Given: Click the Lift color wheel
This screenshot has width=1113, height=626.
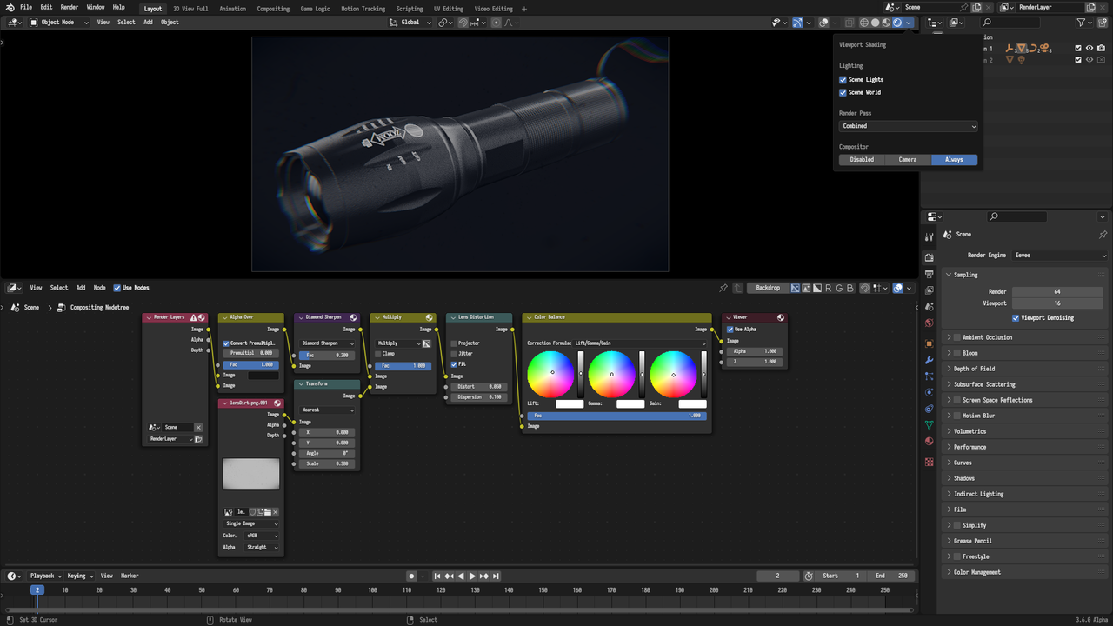Looking at the screenshot, I should point(550,374).
